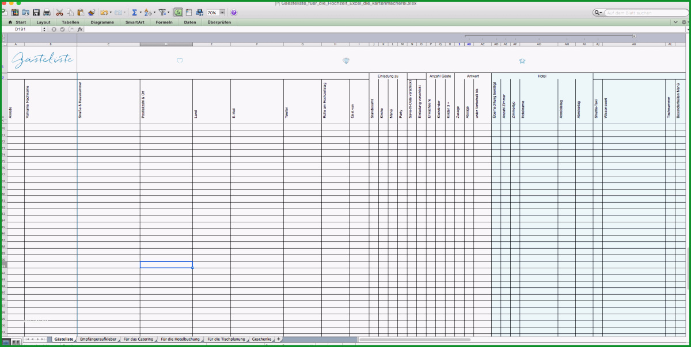The image size is (691, 347).
Task: Switch to normal view button at bottom left
Action: coord(6,342)
